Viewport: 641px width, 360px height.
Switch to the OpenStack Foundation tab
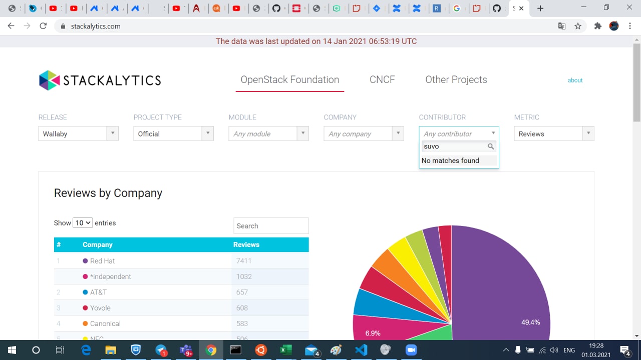pos(290,79)
